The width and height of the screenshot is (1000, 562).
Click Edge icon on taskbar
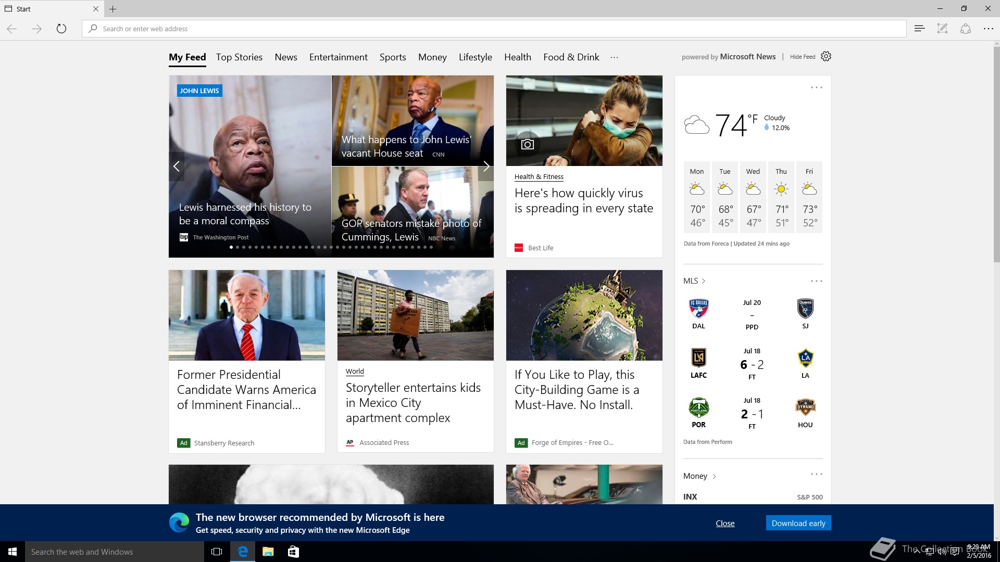click(242, 552)
